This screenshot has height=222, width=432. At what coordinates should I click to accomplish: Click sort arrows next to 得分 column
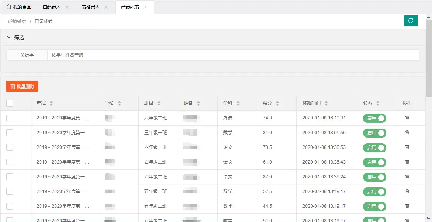pyautogui.click(x=277, y=103)
